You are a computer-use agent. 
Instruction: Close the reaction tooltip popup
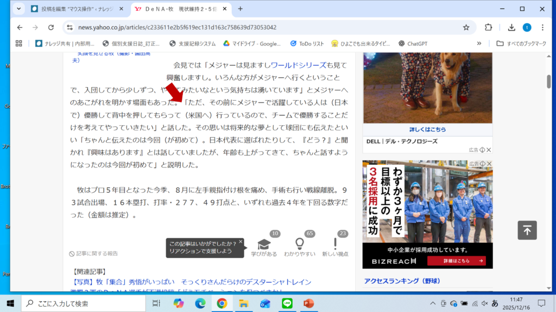coord(241,242)
